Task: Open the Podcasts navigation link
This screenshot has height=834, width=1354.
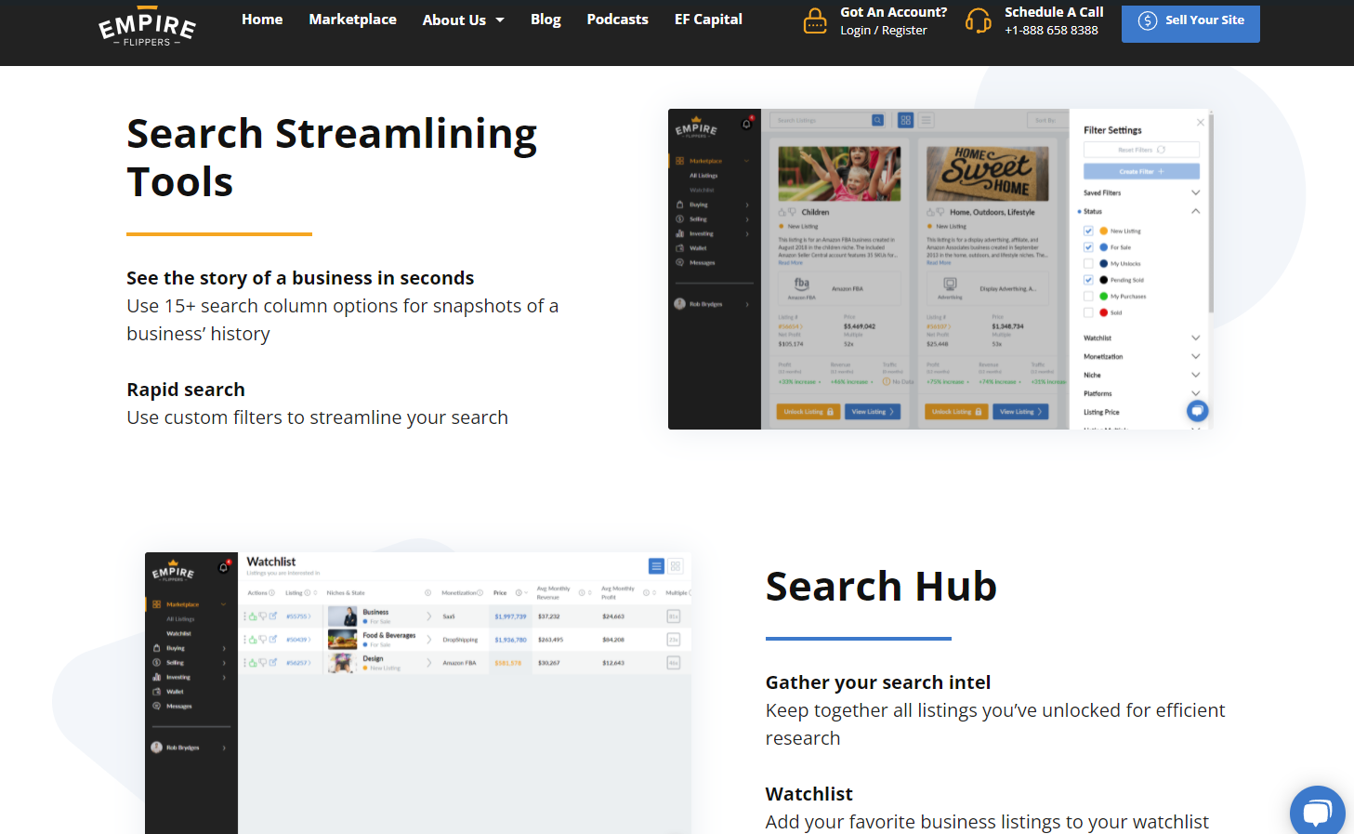Action: tap(617, 19)
